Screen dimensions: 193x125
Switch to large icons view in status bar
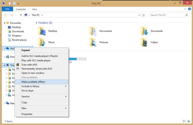coord(189,121)
